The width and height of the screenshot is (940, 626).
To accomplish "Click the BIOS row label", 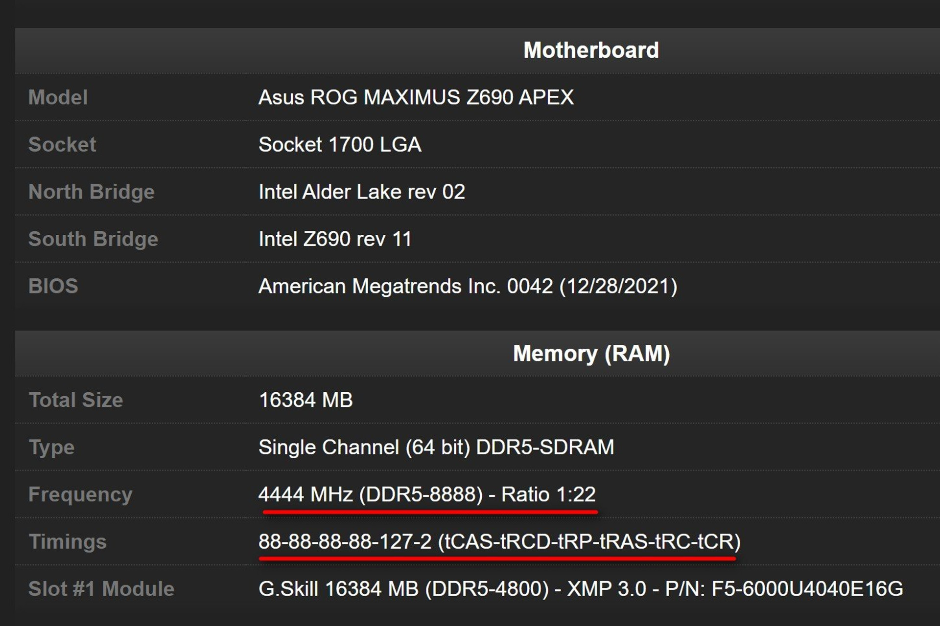I will click(x=53, y=286).
